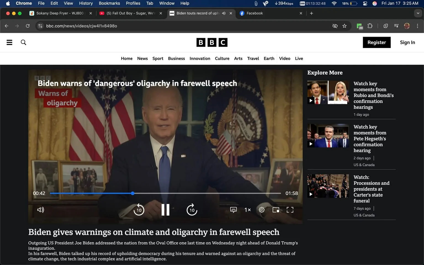Enable picture-in-picture mode

coord(276,210)
